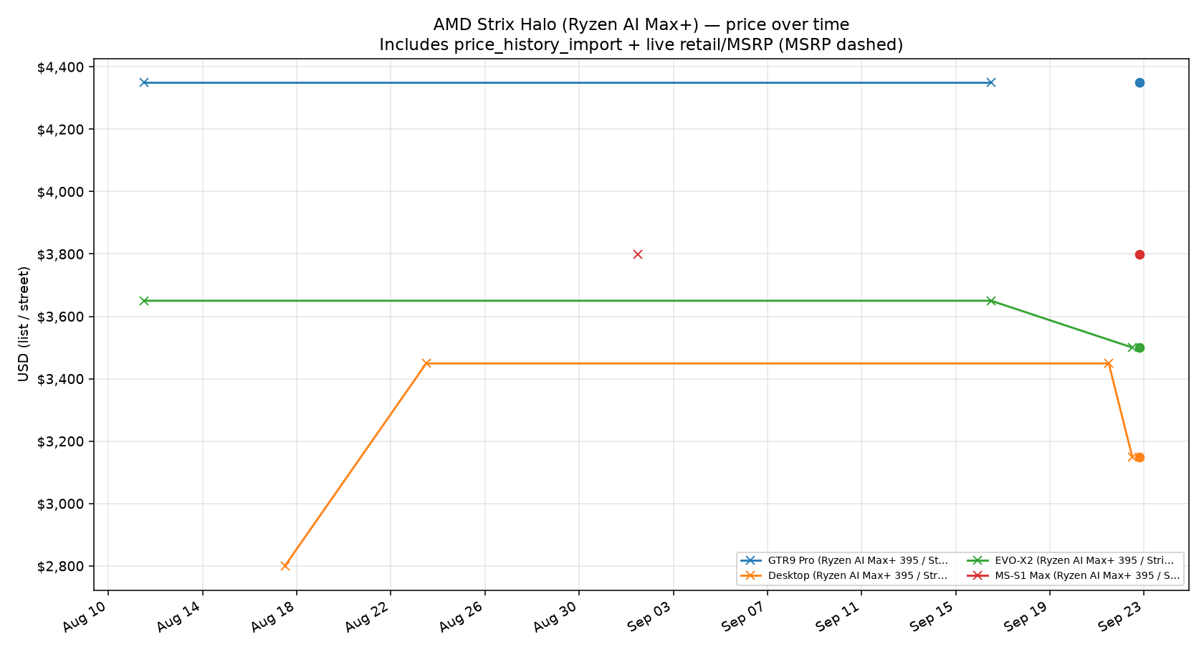Click the blue GTR9 Pro legend entry
The width and height of the screenshot is (1204, 652).
tap(845, 561)
